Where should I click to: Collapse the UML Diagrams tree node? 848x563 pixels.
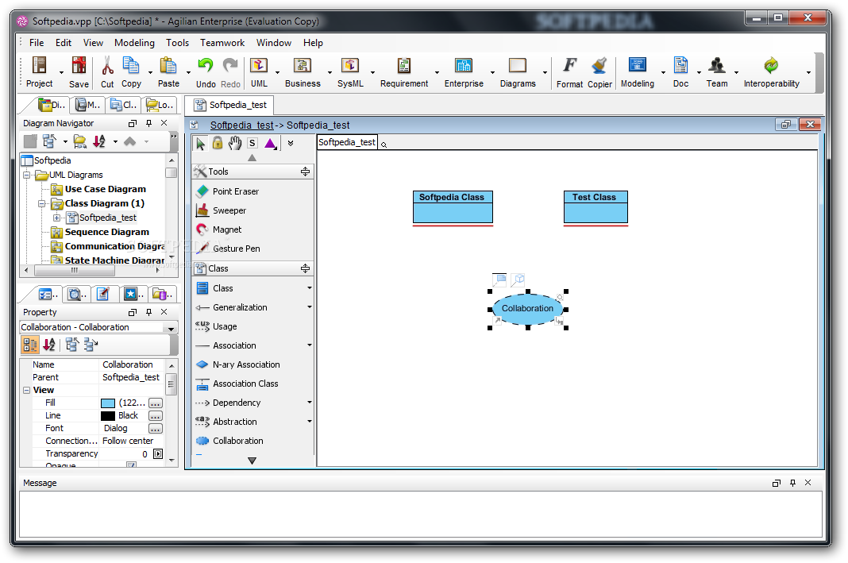(x=26, y=175)
